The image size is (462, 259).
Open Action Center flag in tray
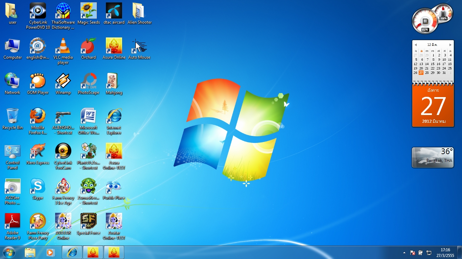(413, 253)
